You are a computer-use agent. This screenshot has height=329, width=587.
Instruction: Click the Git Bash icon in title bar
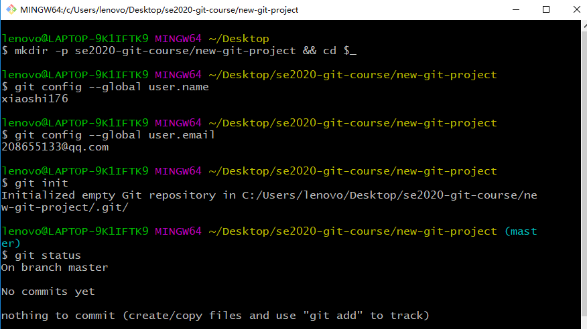tap(11, 9)
